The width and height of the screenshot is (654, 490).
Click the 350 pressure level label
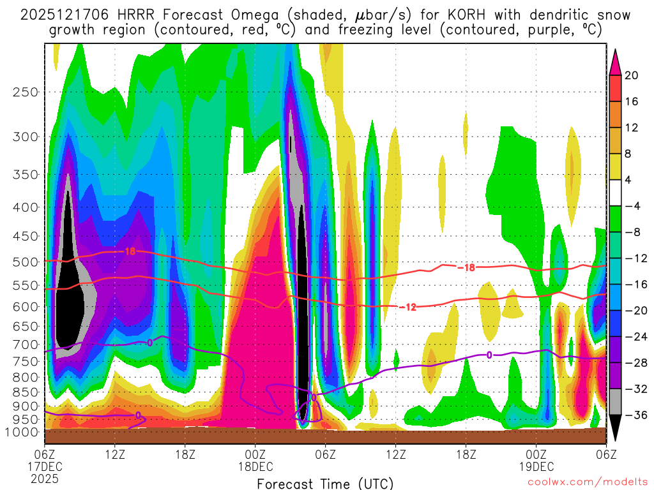click(25, 174)
